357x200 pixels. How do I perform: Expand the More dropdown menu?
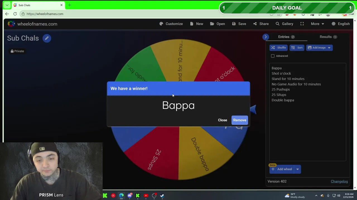317,24
